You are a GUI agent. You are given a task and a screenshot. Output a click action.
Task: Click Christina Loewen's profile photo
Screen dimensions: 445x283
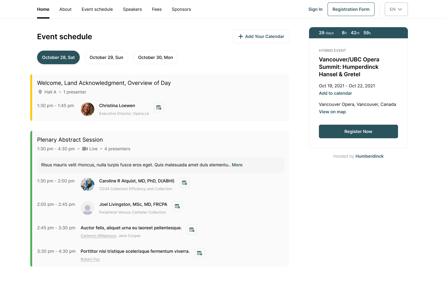(x=87, y=109)
